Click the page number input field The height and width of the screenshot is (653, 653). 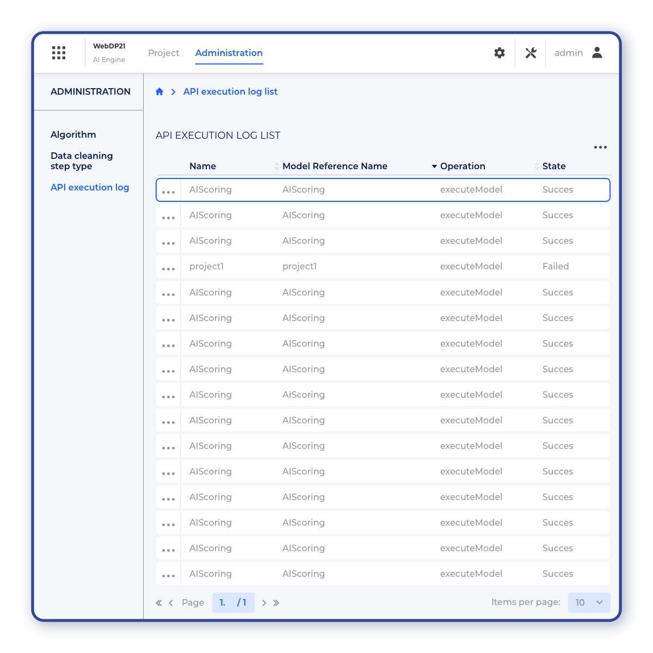click(x=224, y=602)
